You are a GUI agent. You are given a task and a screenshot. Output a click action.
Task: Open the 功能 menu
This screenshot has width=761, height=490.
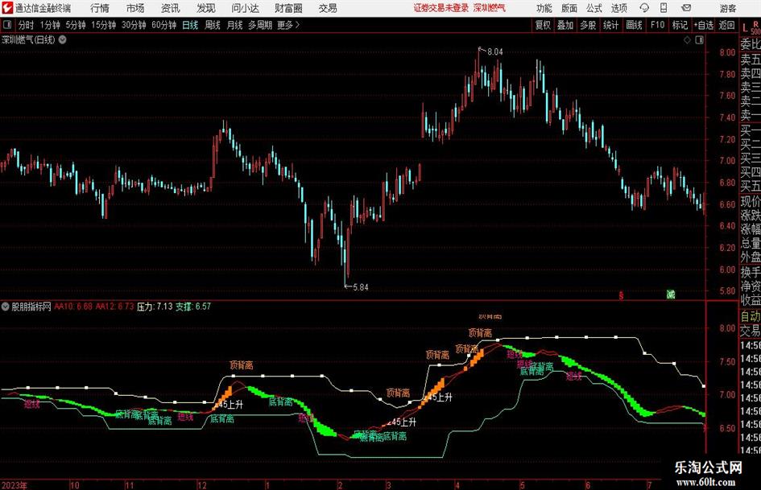pos(544,8)
